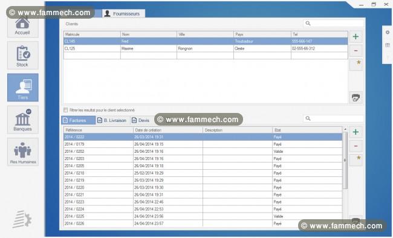Click the gear icon on the right side panel
The image size is (393, 238).
pos(388,33)
